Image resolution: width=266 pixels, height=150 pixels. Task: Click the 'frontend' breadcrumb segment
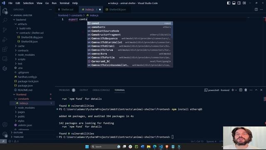pyautogui.click(x=63, y=15)
